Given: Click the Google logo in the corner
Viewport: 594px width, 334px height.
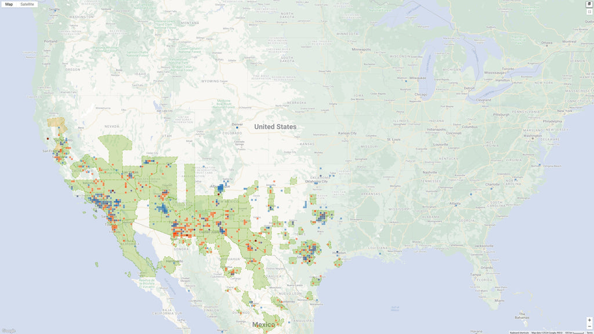Looking at the screenshot, I should pos(8,331).
